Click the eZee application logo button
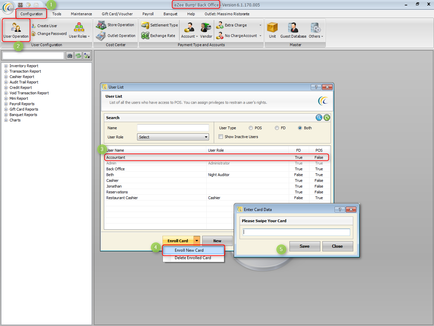The image size is (434, 326). click(8, 7)
